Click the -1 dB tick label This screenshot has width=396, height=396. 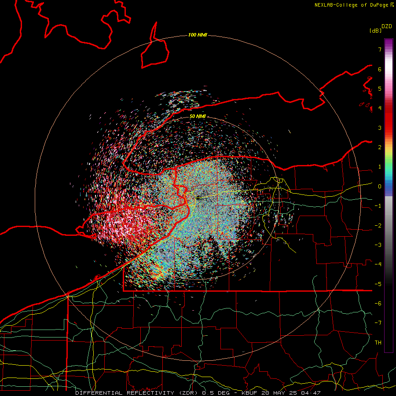pyautogui.click(x=378, y=206)
